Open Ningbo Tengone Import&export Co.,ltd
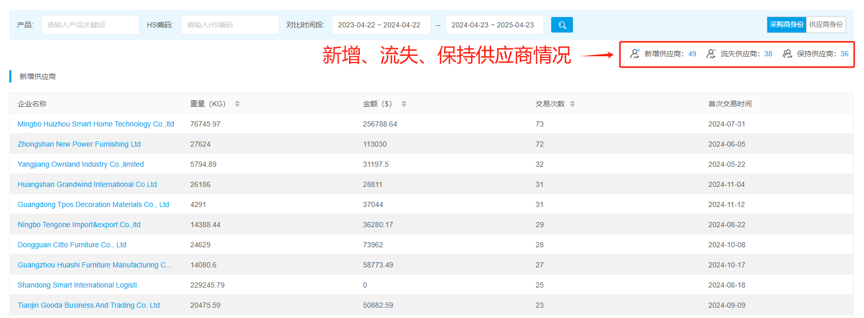This screenshot has height=318, width=864. (x=79, y=225)
